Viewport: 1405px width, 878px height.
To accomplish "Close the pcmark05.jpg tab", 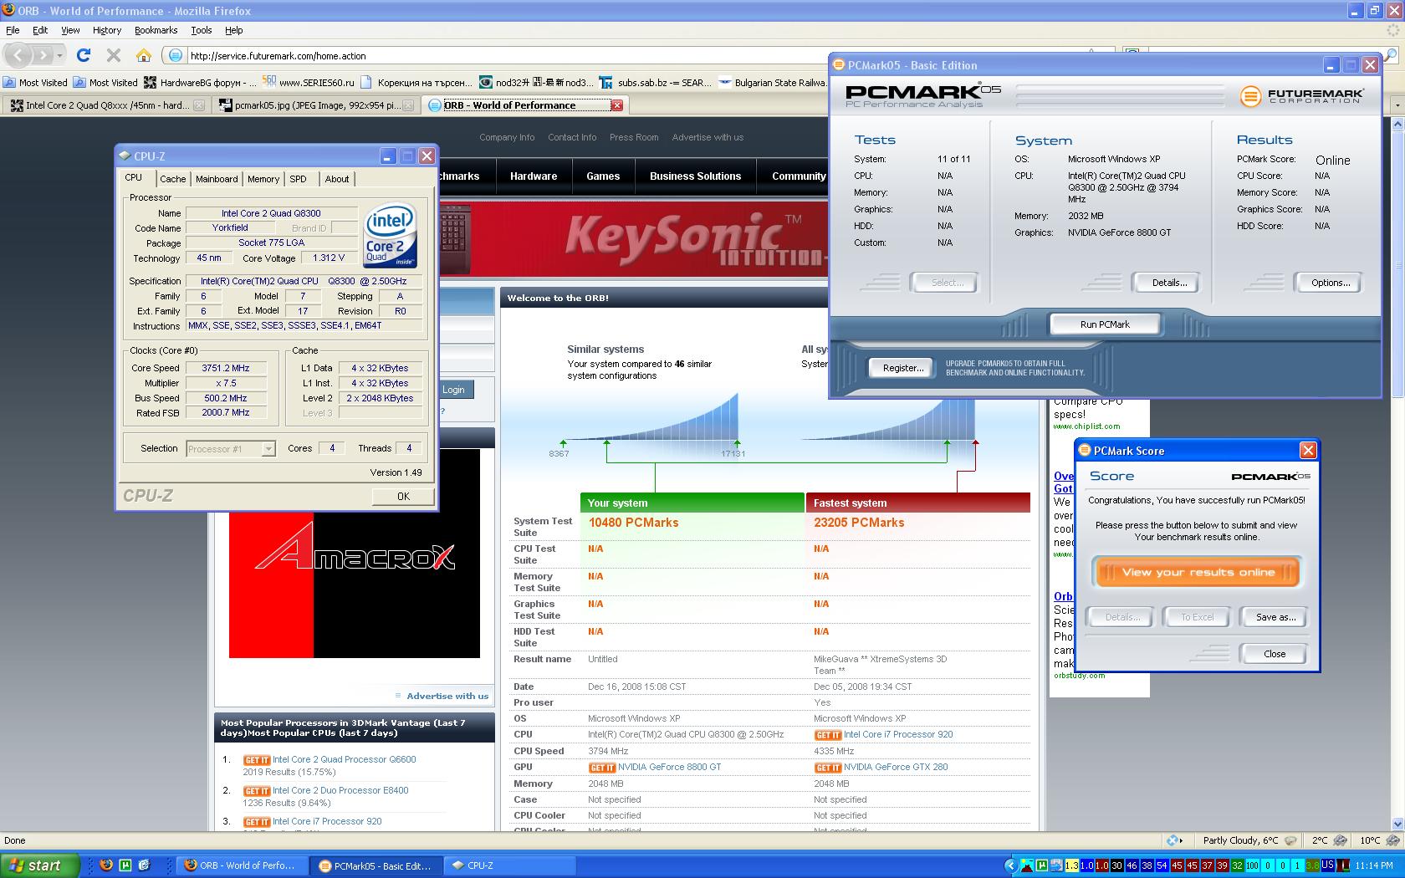I will pyautogui.click(x=408, y=105).
